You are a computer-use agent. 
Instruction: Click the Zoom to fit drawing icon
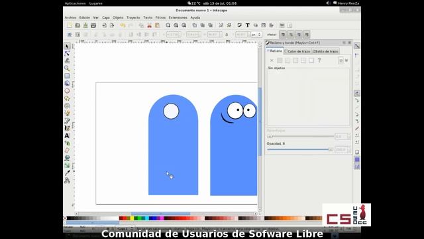[x=176, y=25]
